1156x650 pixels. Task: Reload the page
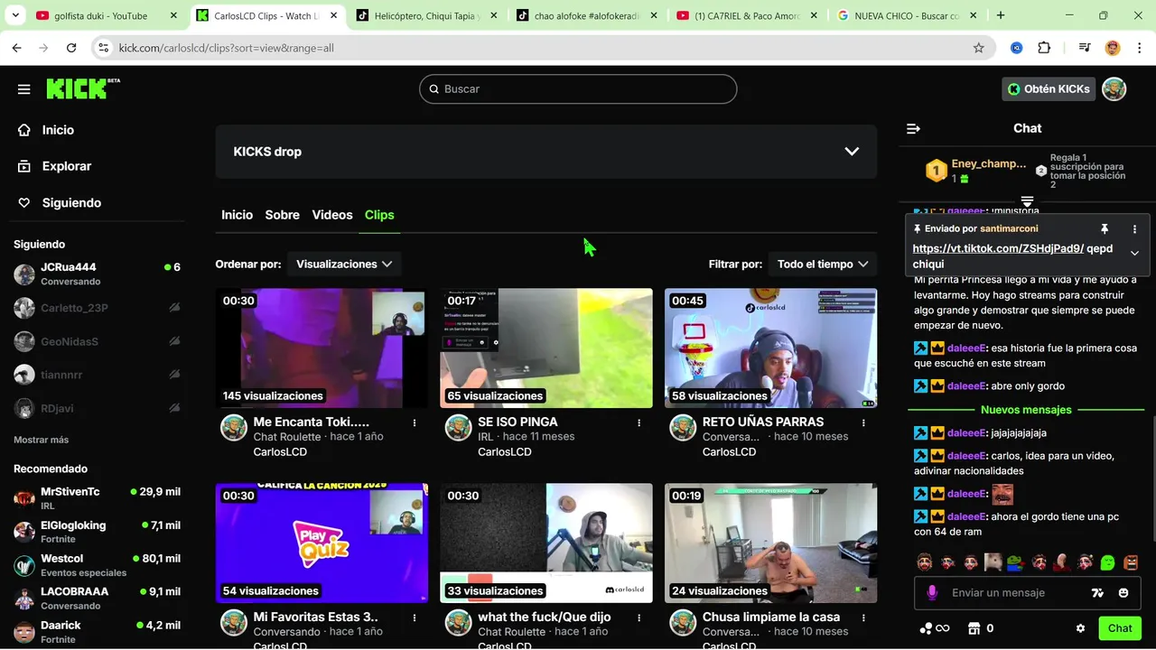click(71, 48)
